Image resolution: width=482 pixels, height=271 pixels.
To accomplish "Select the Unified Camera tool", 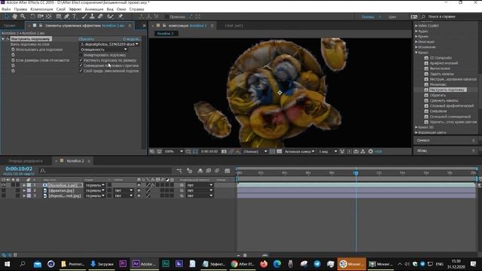I will 41,17.
